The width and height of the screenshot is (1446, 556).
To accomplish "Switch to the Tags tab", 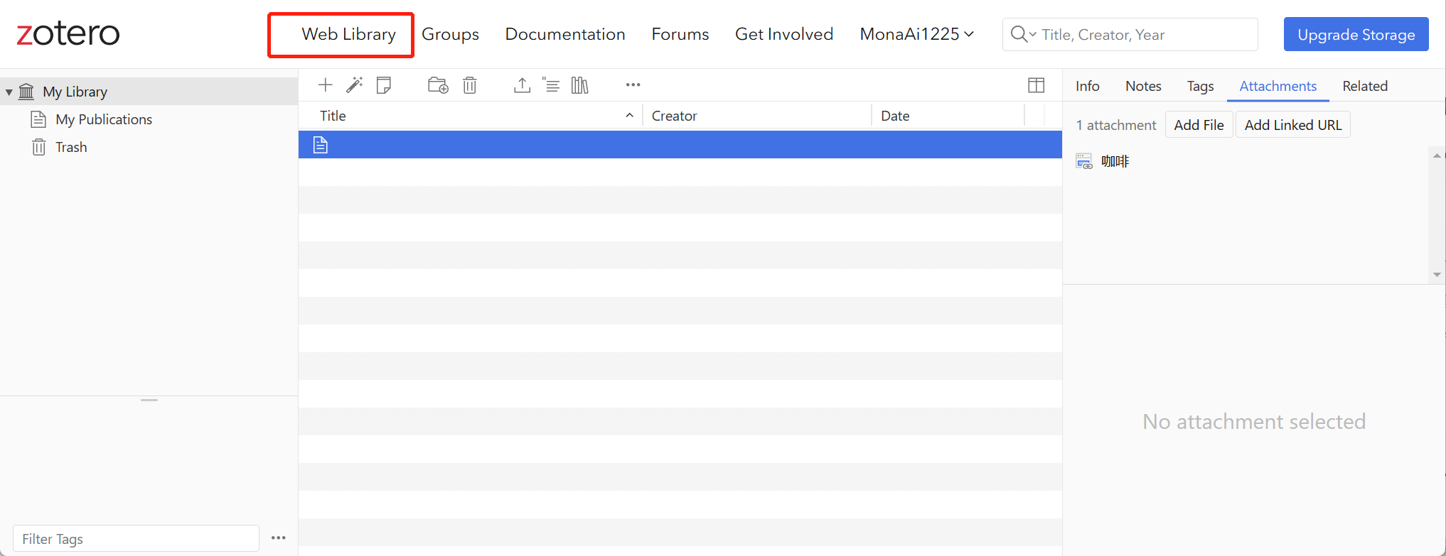I will (1200, 86).
